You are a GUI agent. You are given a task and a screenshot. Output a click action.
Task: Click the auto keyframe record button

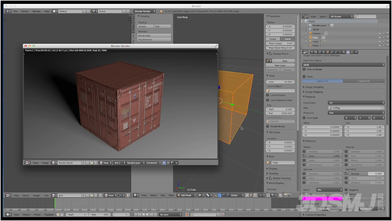[187, 215]
